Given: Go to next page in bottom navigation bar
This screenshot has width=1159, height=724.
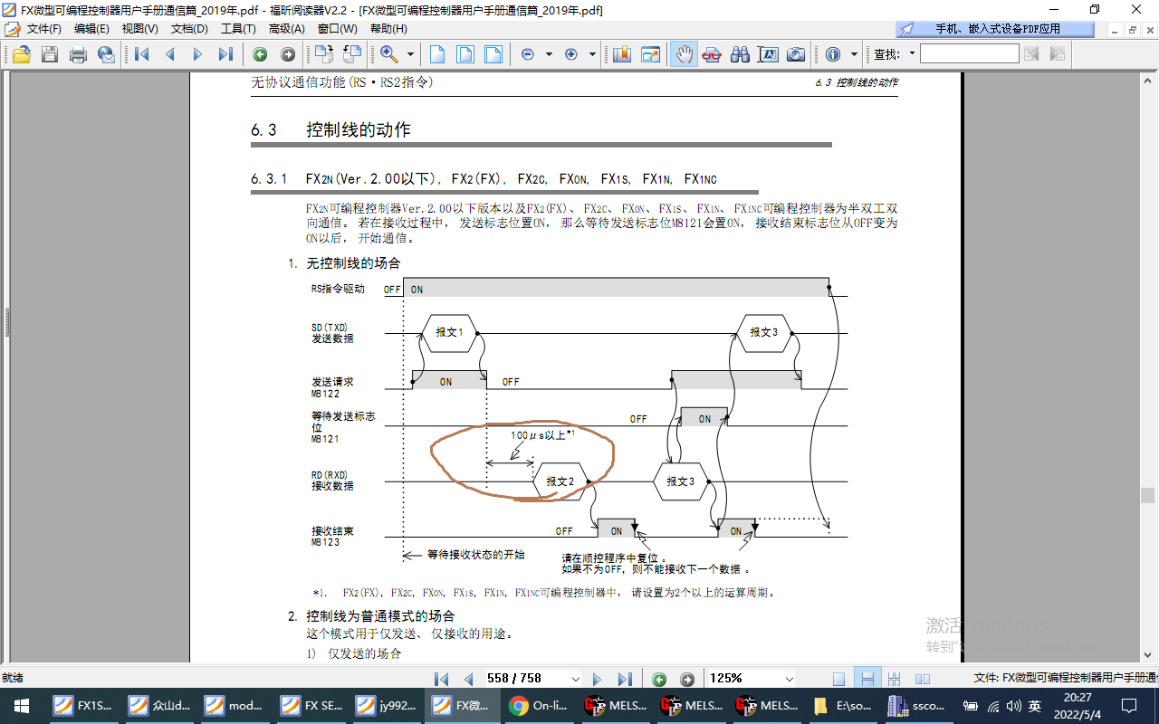Looking at the screenshot, I should coord(597,679).
